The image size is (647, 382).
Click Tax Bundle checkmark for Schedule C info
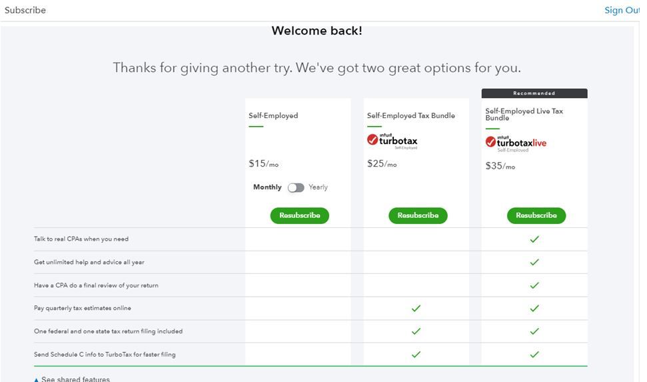click(416, 354)
